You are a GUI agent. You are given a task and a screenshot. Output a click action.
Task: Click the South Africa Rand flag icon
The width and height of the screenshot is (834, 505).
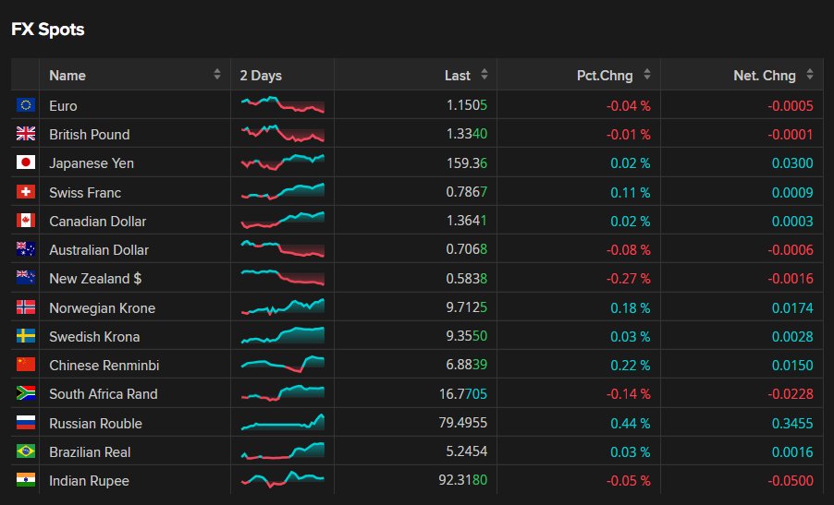pos(26,393)
